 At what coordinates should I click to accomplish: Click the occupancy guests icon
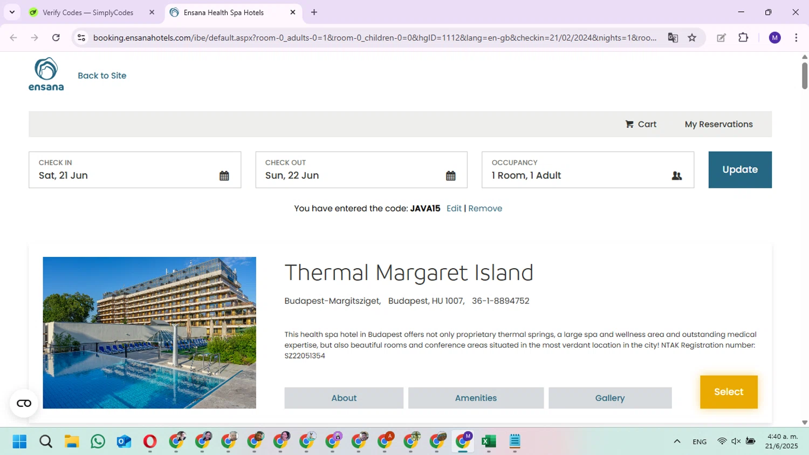[677, 175]
